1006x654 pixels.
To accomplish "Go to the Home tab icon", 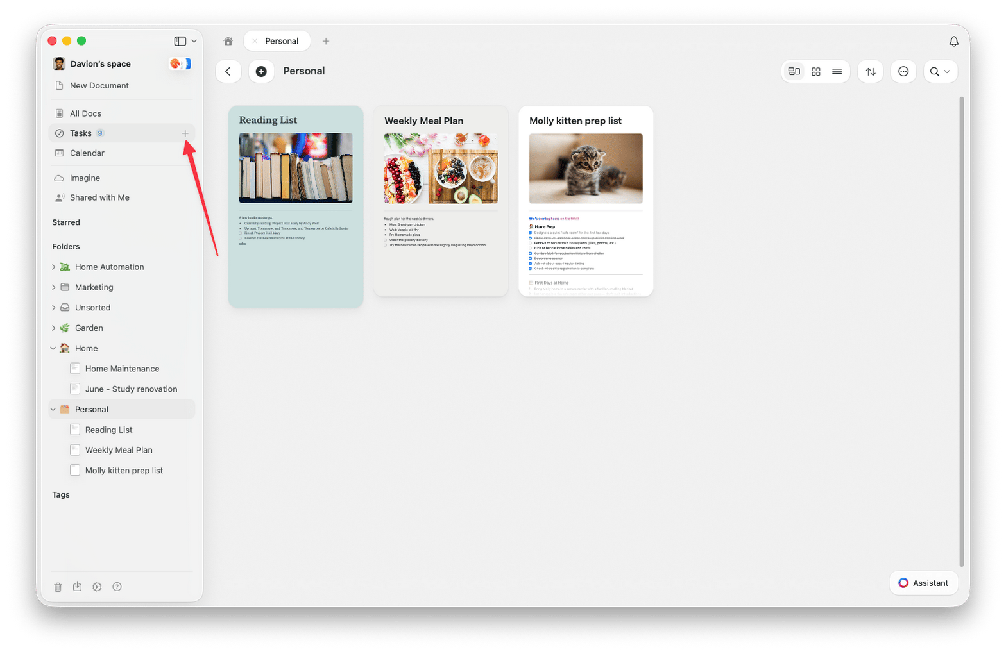I will pos(228,41).
